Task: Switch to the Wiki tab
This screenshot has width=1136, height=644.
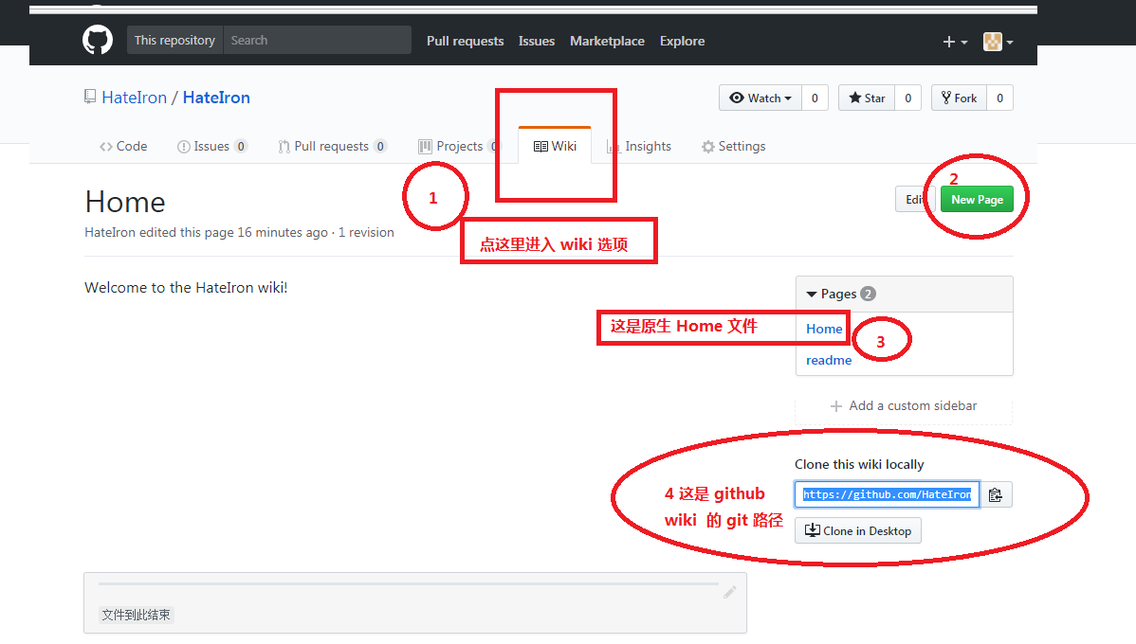Action: 555,146
